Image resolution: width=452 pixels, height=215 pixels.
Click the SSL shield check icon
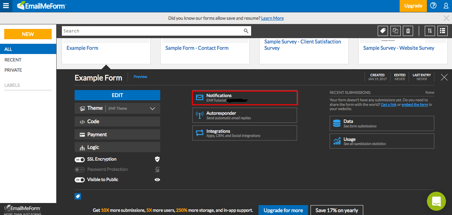[157, 159]
